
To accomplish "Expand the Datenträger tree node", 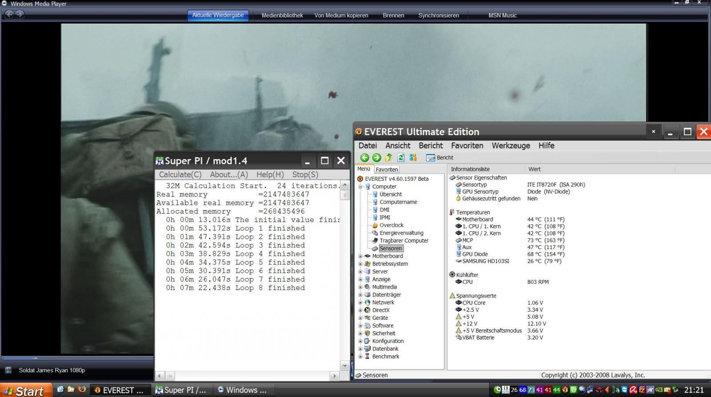I will [360, 295].
